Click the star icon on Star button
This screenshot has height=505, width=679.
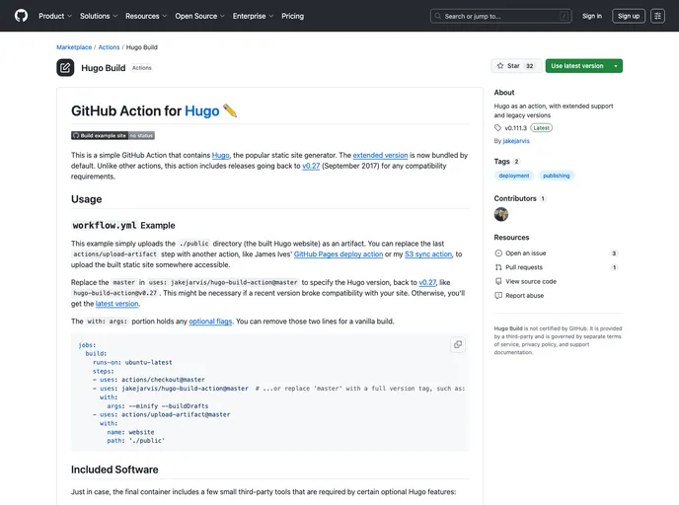coord(500,66)
